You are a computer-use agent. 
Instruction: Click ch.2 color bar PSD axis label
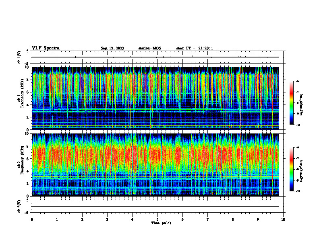301,171
